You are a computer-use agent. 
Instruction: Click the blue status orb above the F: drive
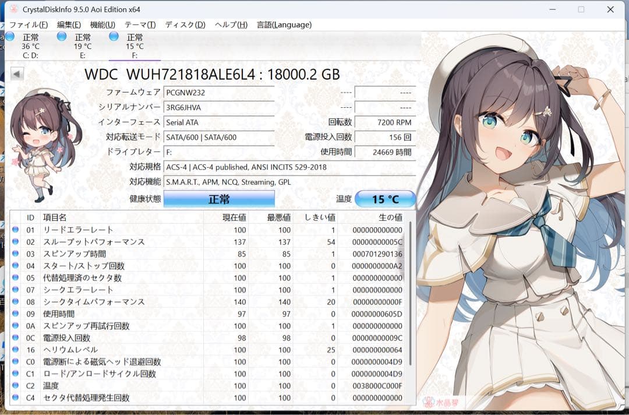click(113, 37)
